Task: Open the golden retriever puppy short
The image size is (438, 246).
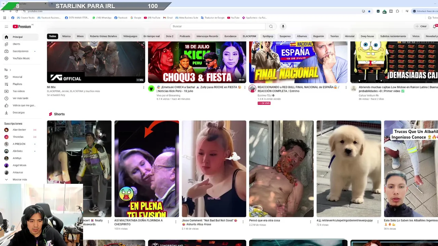Action: pos(349,169)
